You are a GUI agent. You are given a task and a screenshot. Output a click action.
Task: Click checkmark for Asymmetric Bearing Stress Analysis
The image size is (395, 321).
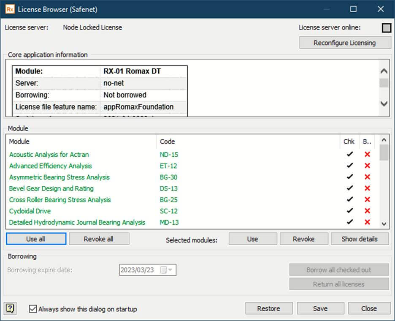[x=349, y=177]
